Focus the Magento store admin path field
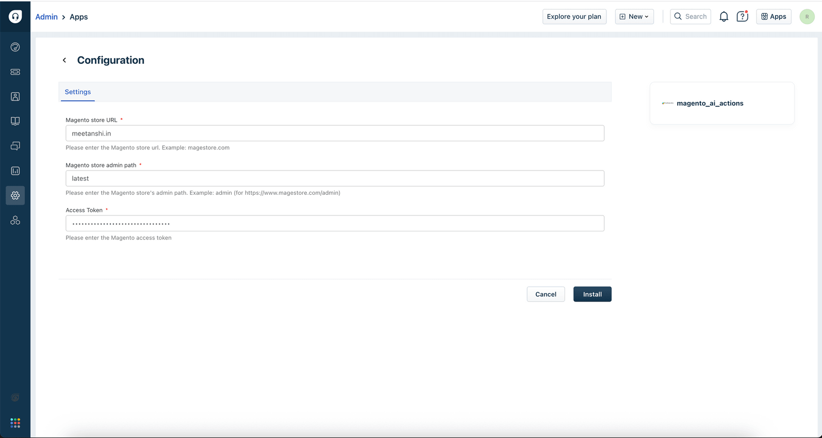 point(335,178)
